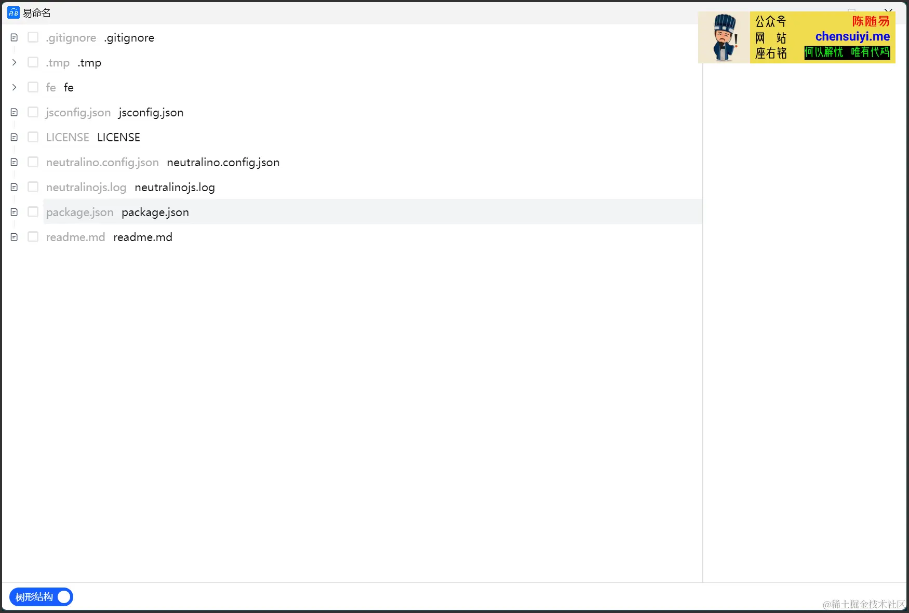Click the 陈随易 name in the banner
The width and height of the screenshot is (909, 613).
[x=871, y=21]
